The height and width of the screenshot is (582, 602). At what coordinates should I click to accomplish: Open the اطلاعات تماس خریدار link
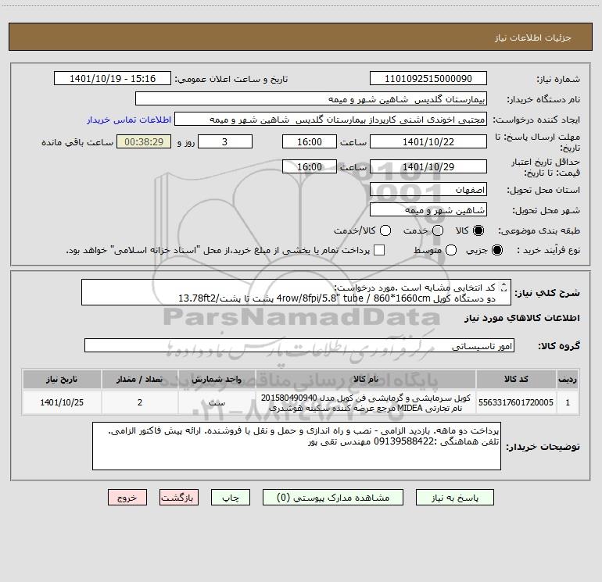pos(129,120)
